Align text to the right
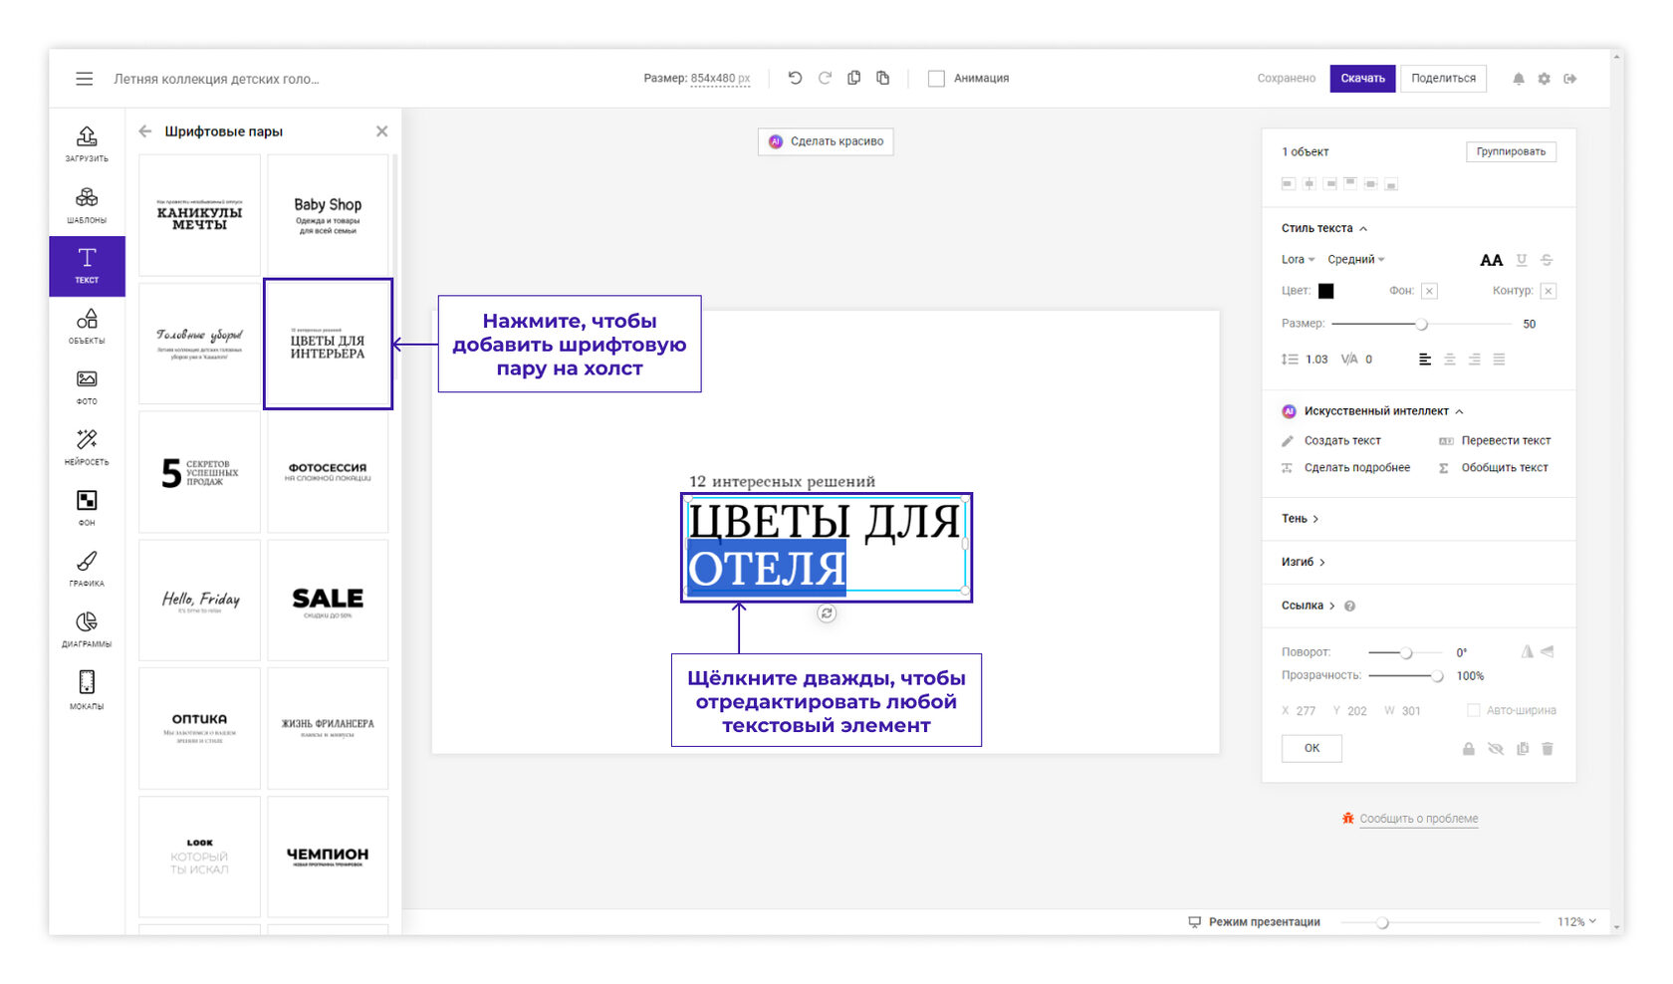The width and height of the screenshot is (1673, 984). tap(1475, 360)
